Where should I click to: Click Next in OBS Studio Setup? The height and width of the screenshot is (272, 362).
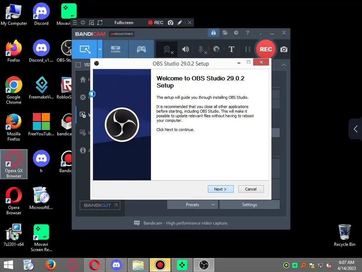pos(221,189)
